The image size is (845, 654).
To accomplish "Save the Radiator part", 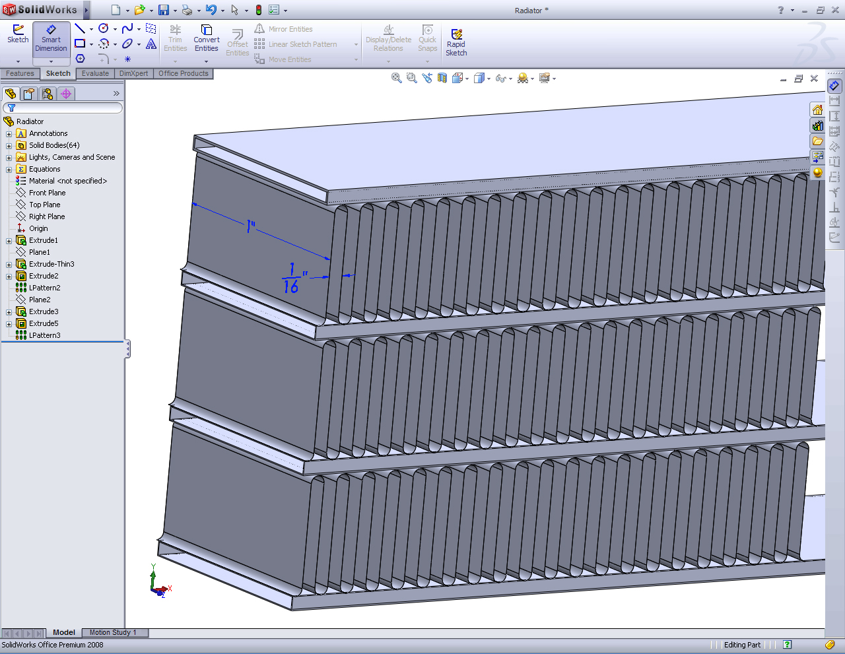I will point(163,10).
